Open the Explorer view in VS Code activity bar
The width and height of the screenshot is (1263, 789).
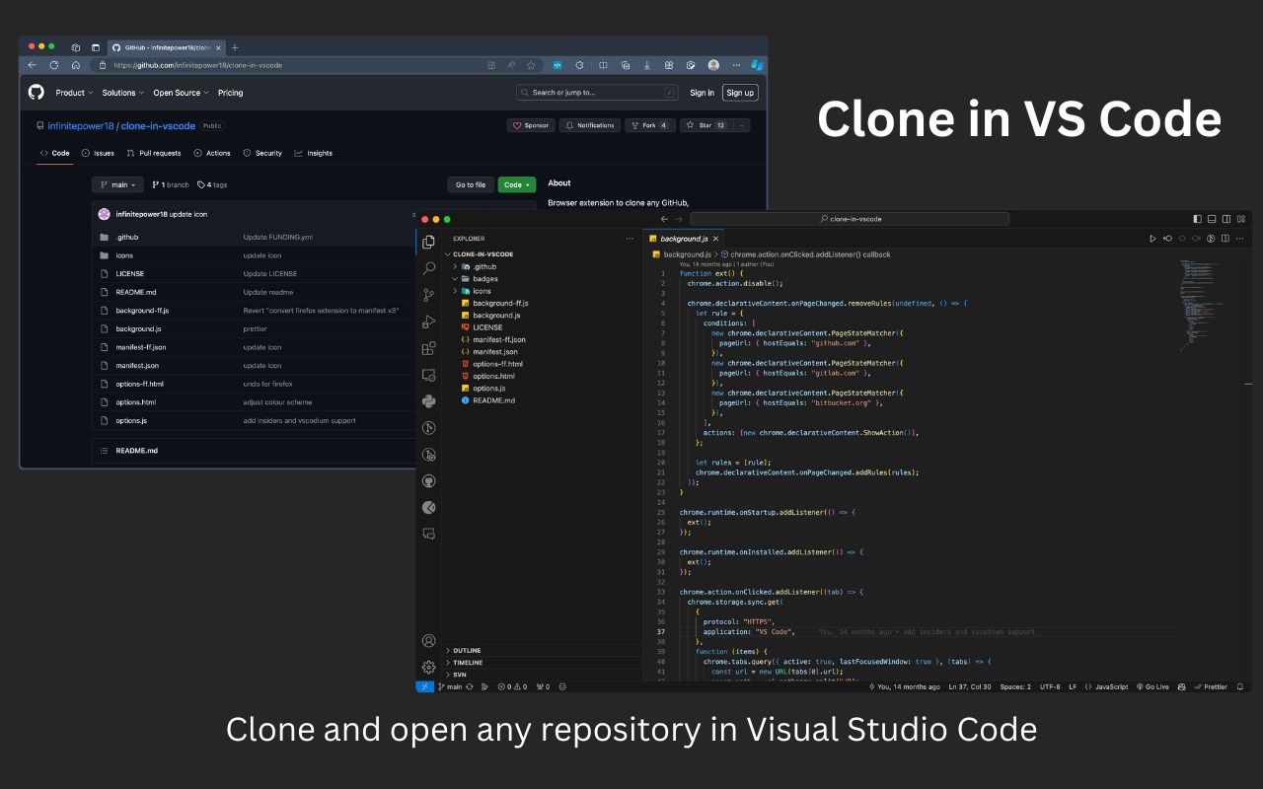(428, 242)
